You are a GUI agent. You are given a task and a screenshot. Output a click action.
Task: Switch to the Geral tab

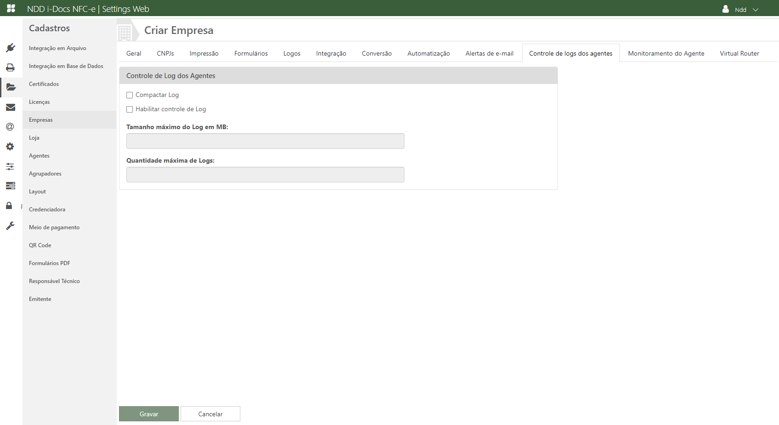134,53
